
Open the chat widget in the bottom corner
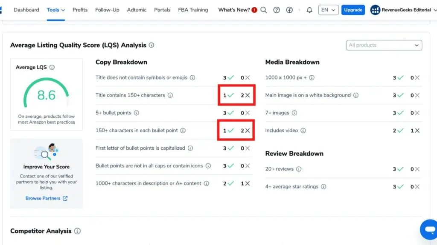pyautogui.click(x=428, y=229)
